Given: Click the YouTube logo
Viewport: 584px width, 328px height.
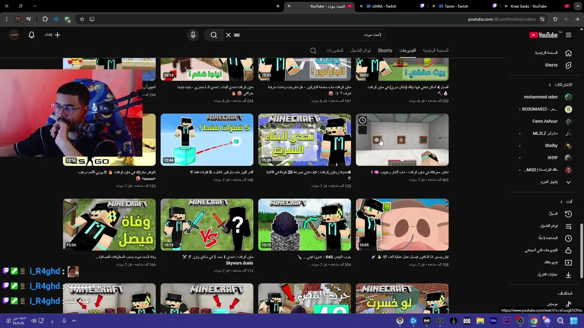Looking at the screenshot, I should tap(543, 35).
